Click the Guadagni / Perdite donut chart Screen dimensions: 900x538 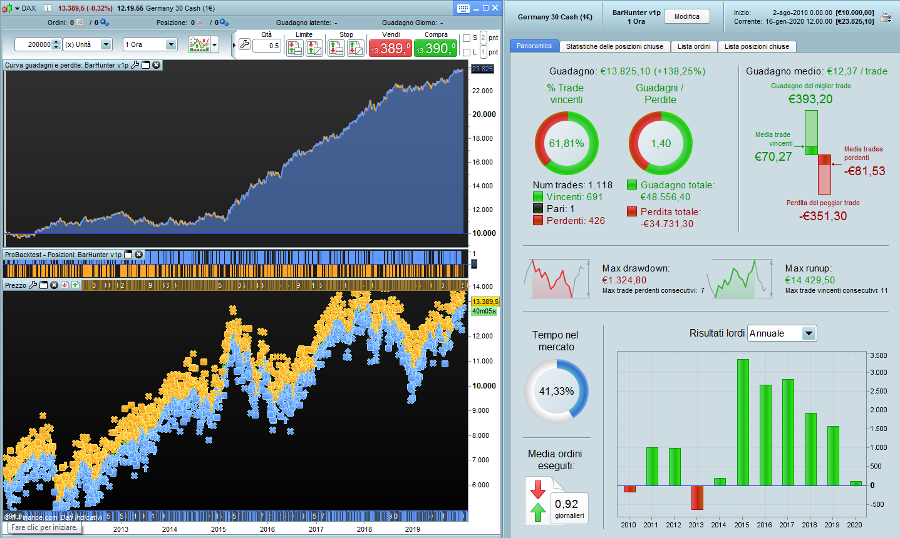[x=661, y=143]
